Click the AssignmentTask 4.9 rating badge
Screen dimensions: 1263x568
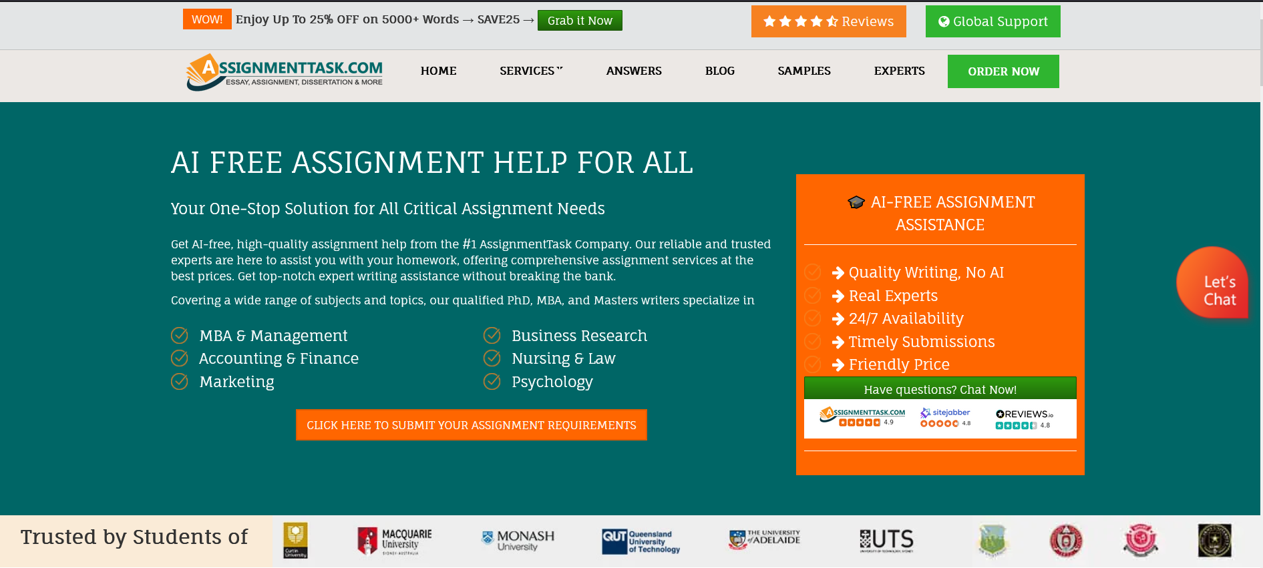[x=862, y=417]
